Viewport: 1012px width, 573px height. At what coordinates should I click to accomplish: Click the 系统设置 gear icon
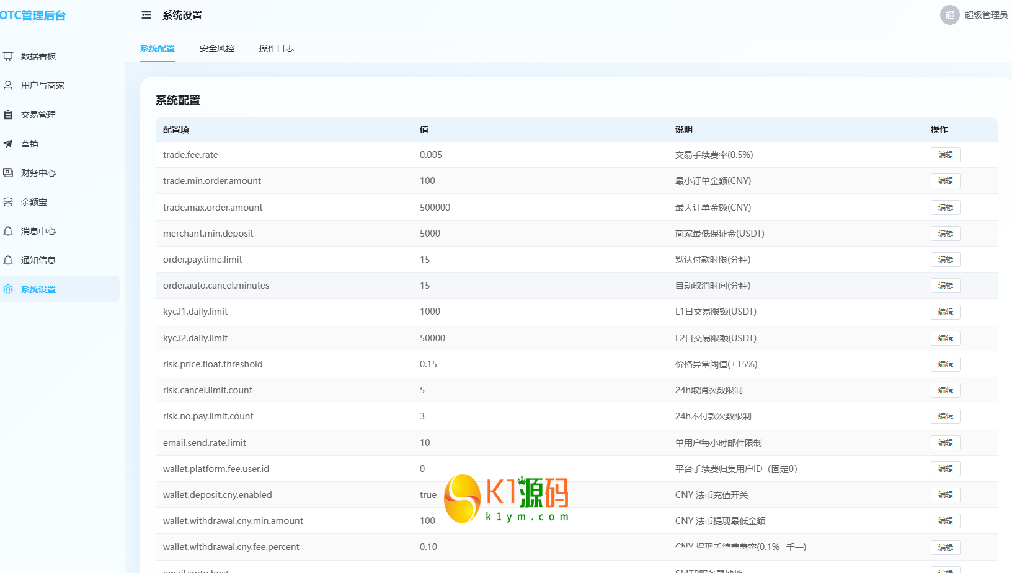pos(8,289)
